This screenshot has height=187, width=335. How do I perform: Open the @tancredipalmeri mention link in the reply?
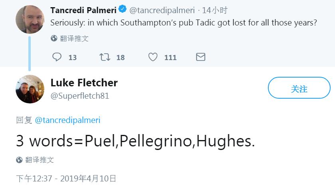point(68,120)
